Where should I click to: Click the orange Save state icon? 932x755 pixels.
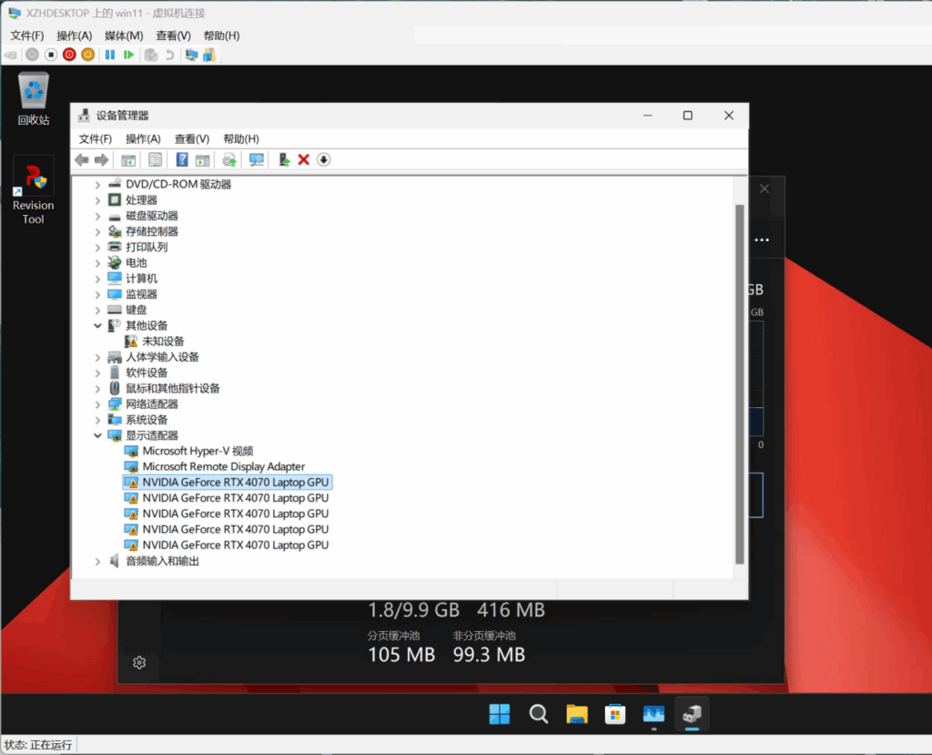click(88, 55)
